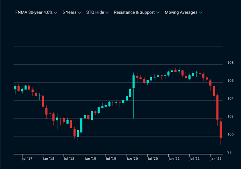Click the Jan '22 x-axis label
Viewport: 241px width, 169px height.
(x=216, y=159)
